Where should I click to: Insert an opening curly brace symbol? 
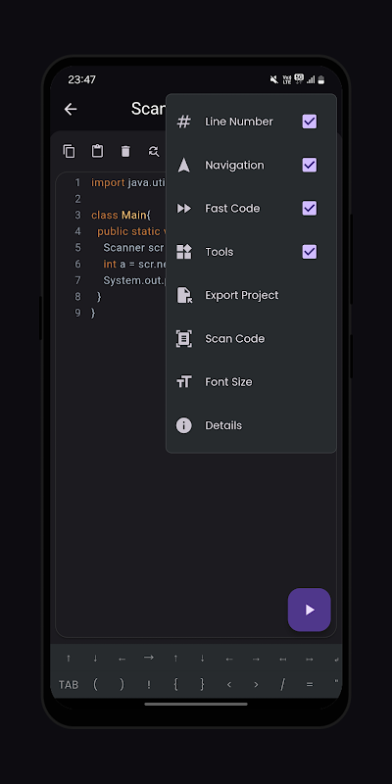click(175, 684)
